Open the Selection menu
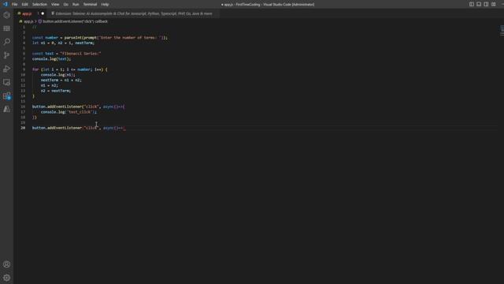This screenshot has width=504, height=284. point(39,5)
